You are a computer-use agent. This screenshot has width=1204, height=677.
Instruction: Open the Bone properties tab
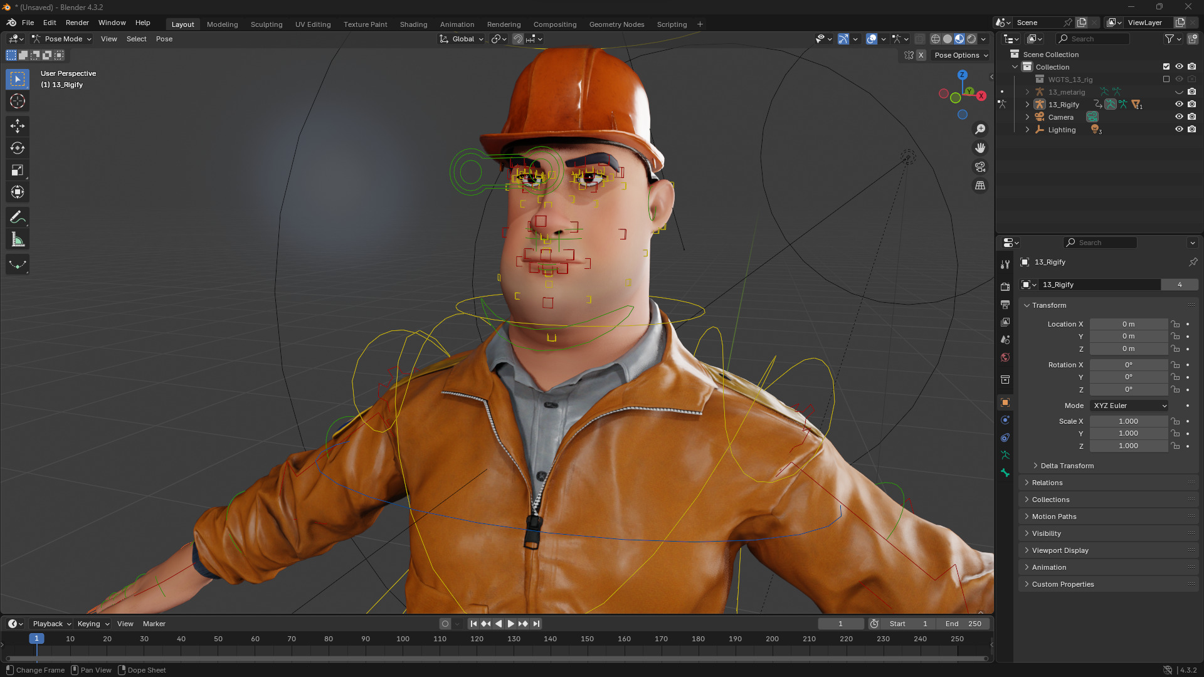pyautogui.click(x=1005, y=473)
